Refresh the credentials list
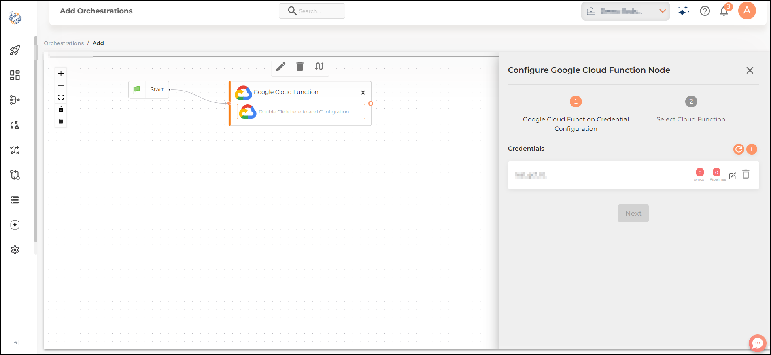This screenshot has width=771, height=355. [x=739, y=149]
